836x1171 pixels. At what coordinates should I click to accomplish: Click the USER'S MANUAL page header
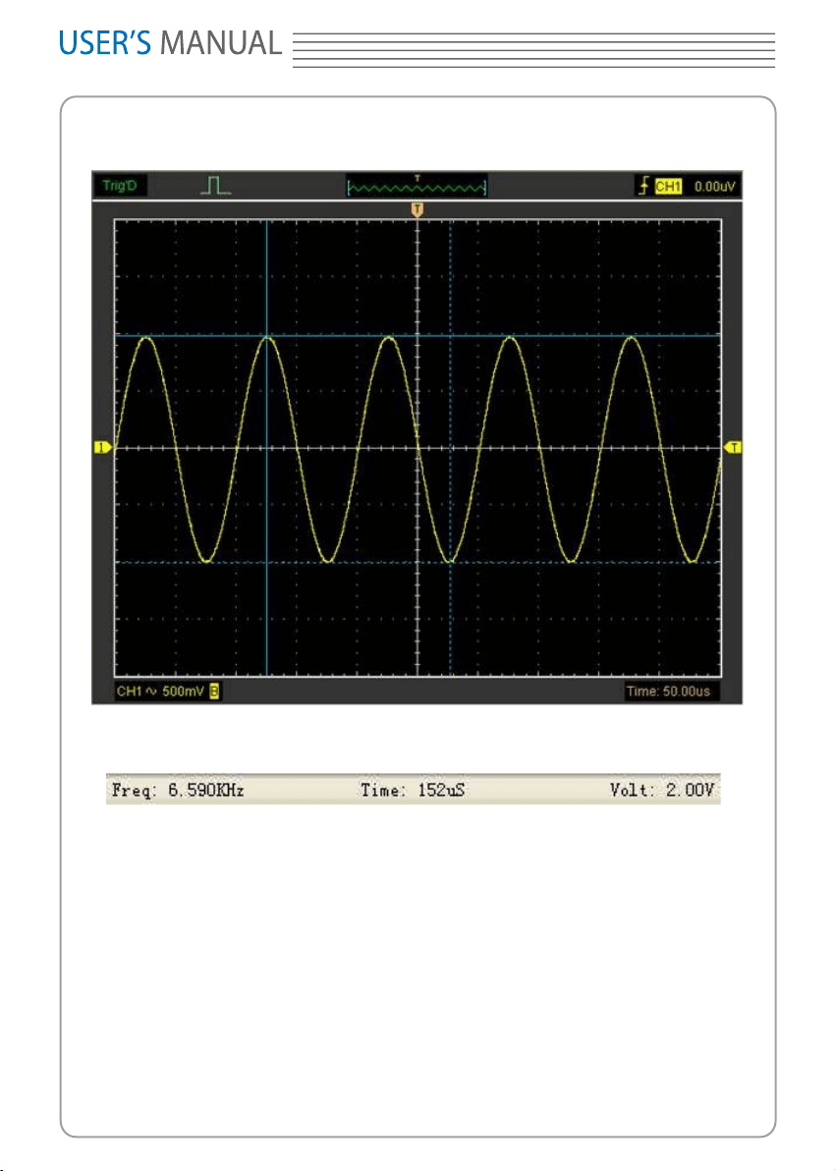click(x=170, y=43)
